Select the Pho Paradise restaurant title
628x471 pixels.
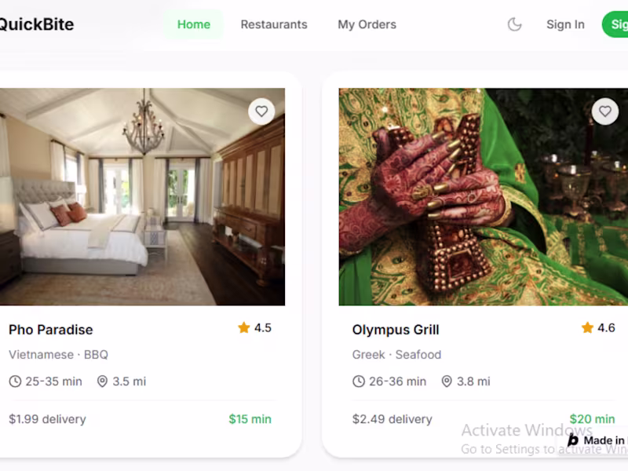click(51, 330)
